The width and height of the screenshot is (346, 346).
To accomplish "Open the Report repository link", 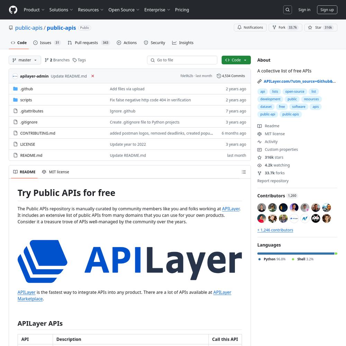I will tap(273, 181).
